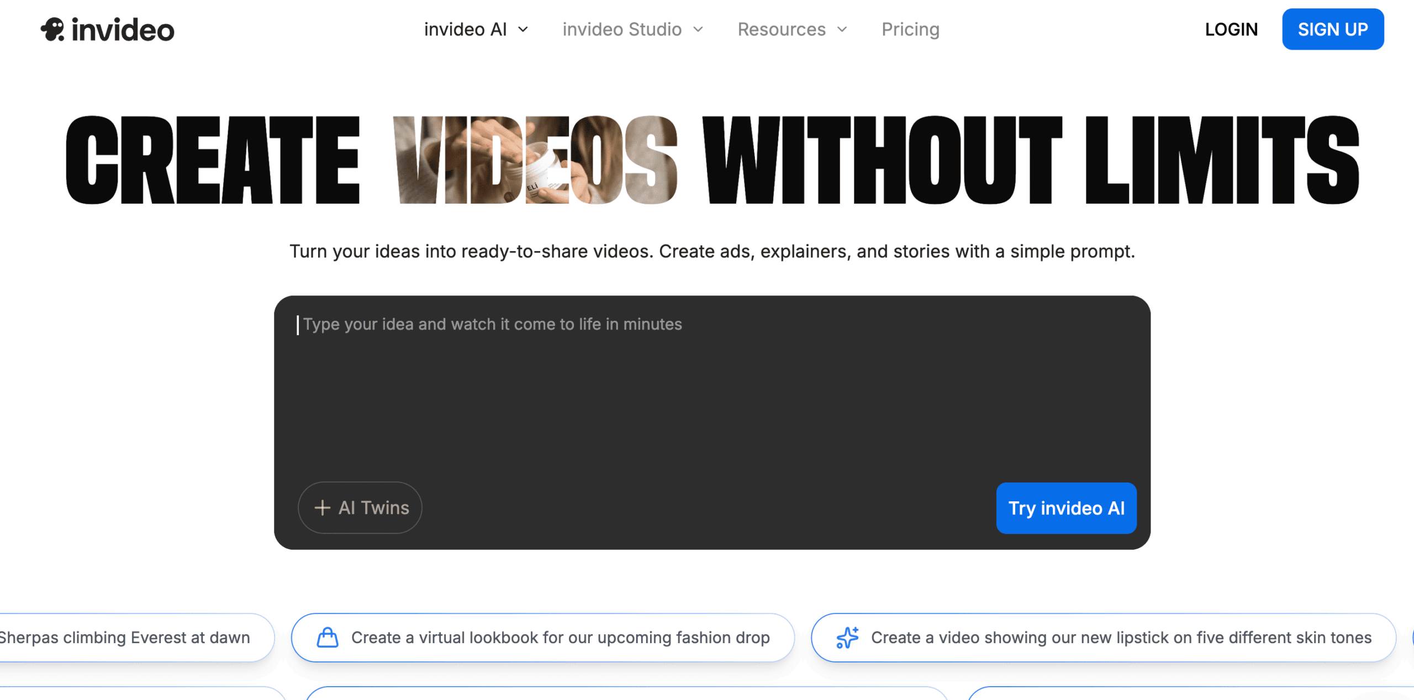Click the CREATE VIDEOS WITHOUT LIMITS headline
Image resolution: width=1414 pixels, height=700 pixels.
click(x=712, y=160)
